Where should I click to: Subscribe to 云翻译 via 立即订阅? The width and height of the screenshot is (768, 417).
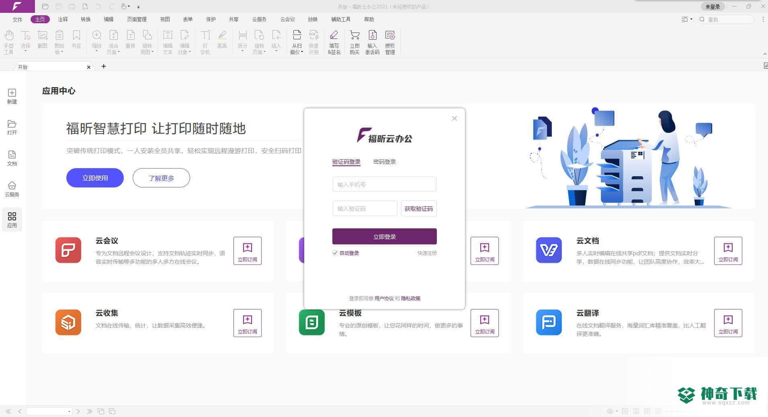(728, 323)
